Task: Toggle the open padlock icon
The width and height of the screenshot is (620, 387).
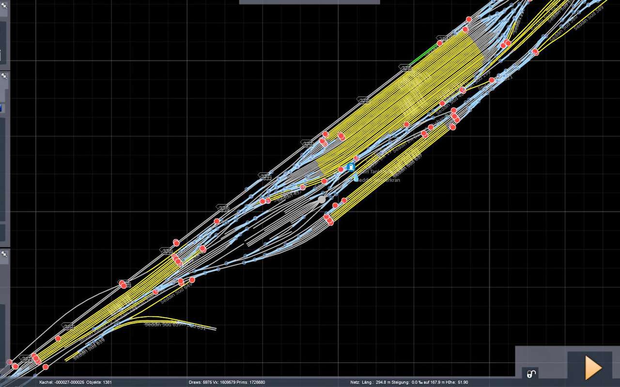Action: (x=531, y=373)
